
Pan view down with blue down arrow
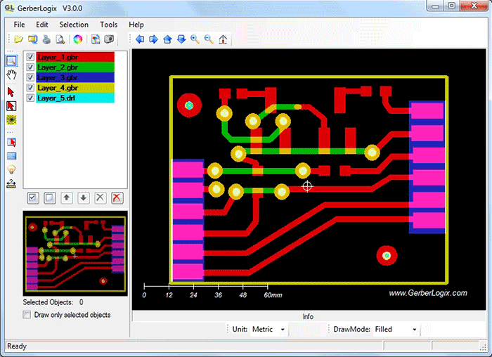click(x=181, y=39)
